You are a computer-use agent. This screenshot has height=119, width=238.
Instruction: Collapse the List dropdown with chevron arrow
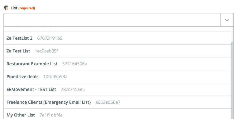(227, 20)
